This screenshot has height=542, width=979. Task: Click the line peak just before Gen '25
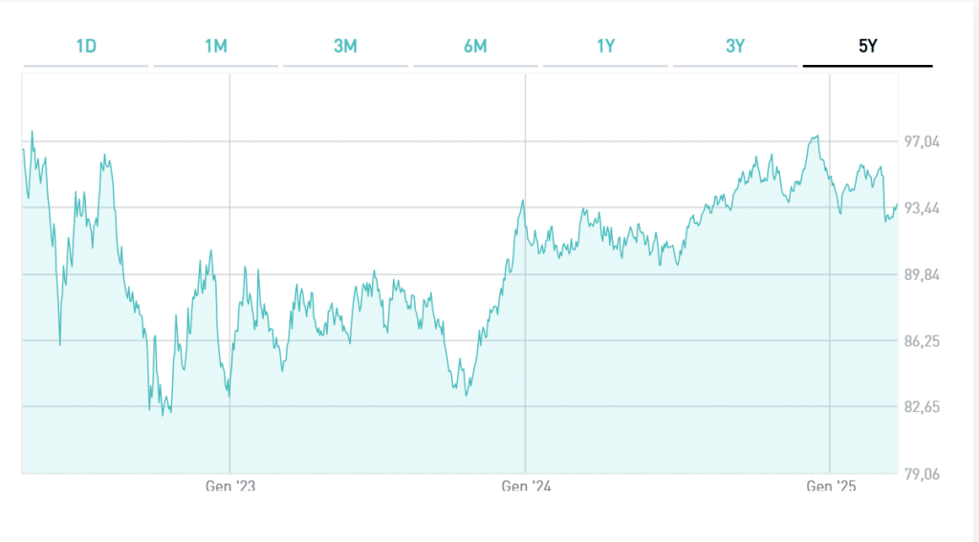[x=816, y=137]
